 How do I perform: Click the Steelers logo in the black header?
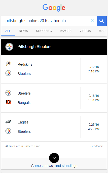9,47
